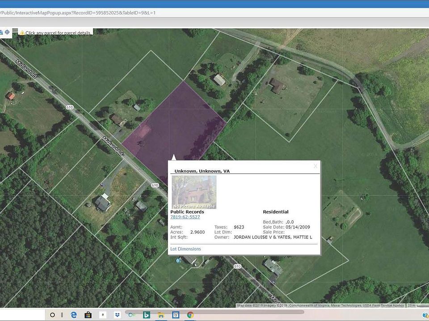The height and width of the screenshot is (321, 429).
Task: Click the owner name JORDAN LOUISE V & YATES, MATTIE L
Action: 273,237
